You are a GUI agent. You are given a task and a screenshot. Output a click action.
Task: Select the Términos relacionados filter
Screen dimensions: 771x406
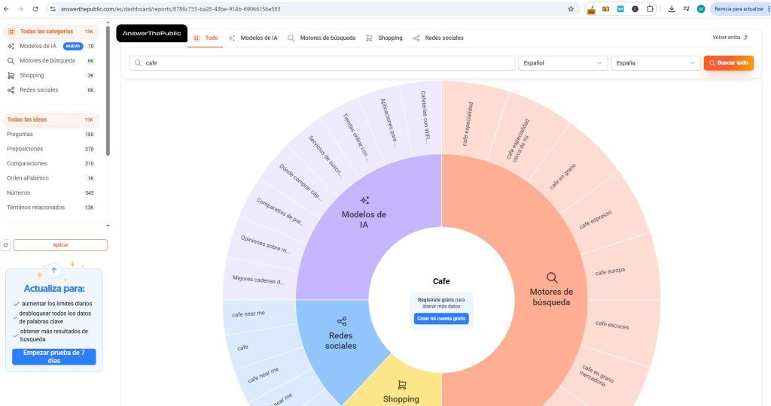(x=51, y=208)
